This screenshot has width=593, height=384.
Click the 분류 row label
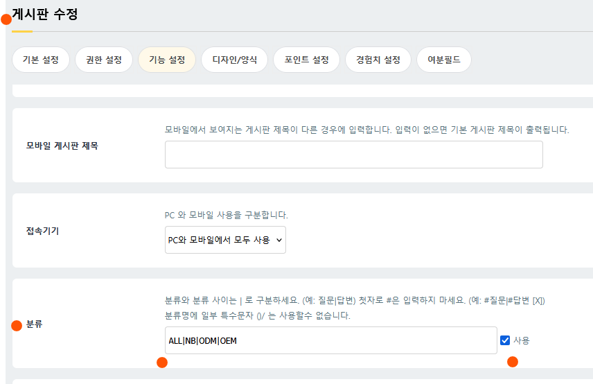tap(35, 324)
